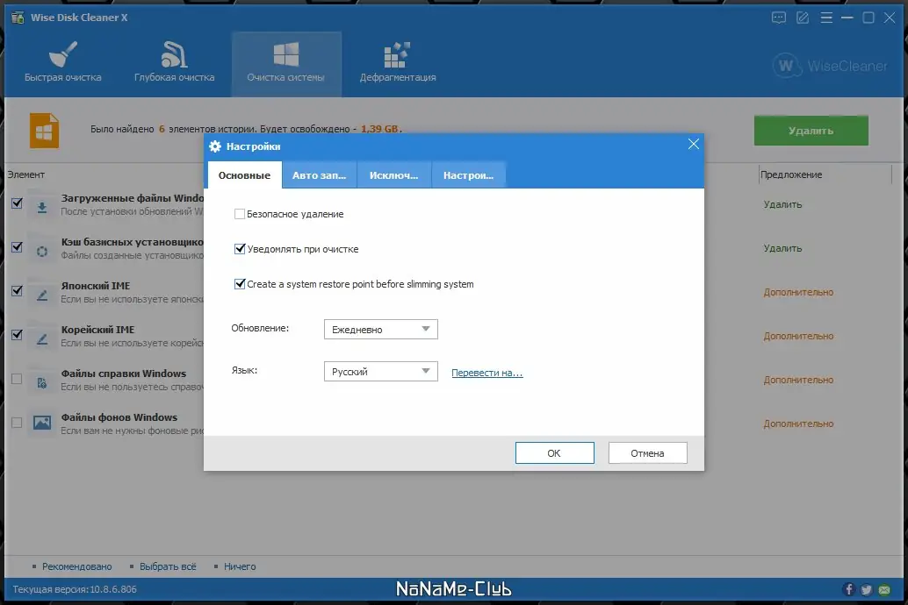Image resolution: width=908 pixels, height=605 pixels.
Task: Check the Файлы справки Windows item
Action: 17,379
